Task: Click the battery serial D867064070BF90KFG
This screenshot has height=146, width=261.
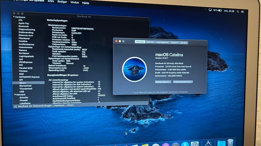Action: pos(82,29)
